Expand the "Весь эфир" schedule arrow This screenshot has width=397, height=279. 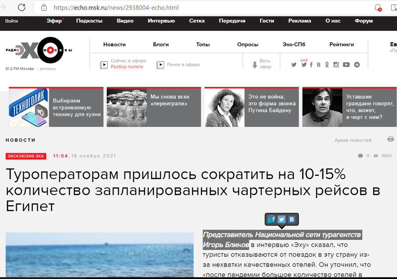click(255, 65)
